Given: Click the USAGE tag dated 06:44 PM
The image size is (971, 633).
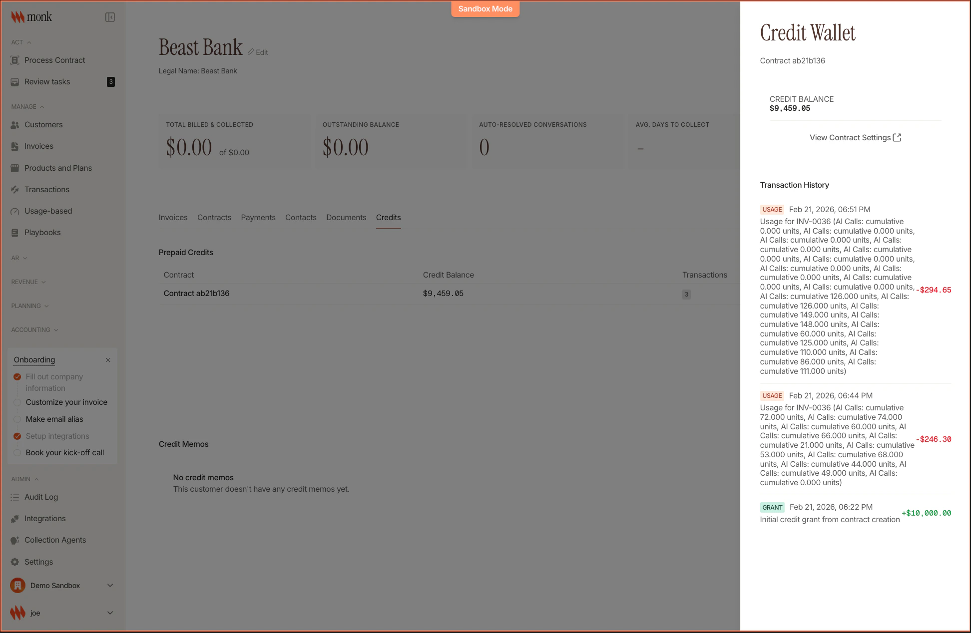Looking at the screenshot, I should click(772, 396).
